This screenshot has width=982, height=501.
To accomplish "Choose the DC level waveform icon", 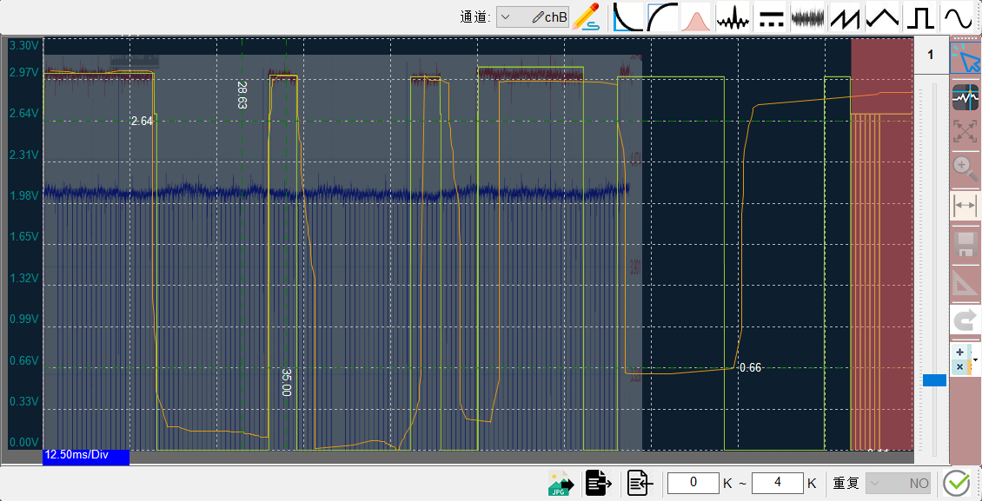I will tap(771, 16).
